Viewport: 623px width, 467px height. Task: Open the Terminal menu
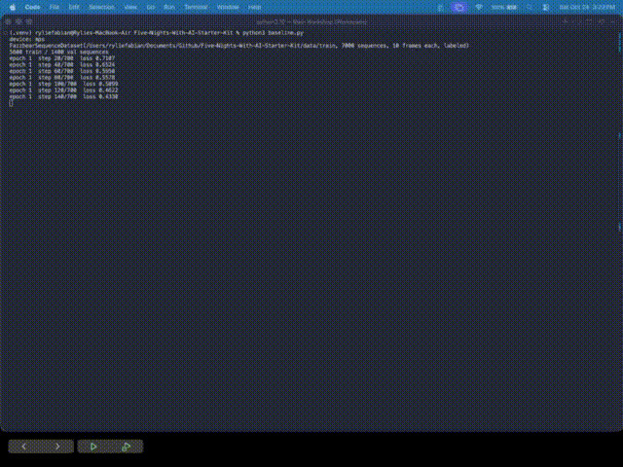click(x=196, y=7)
